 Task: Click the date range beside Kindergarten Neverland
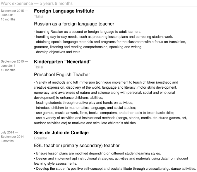click(14, 63)
